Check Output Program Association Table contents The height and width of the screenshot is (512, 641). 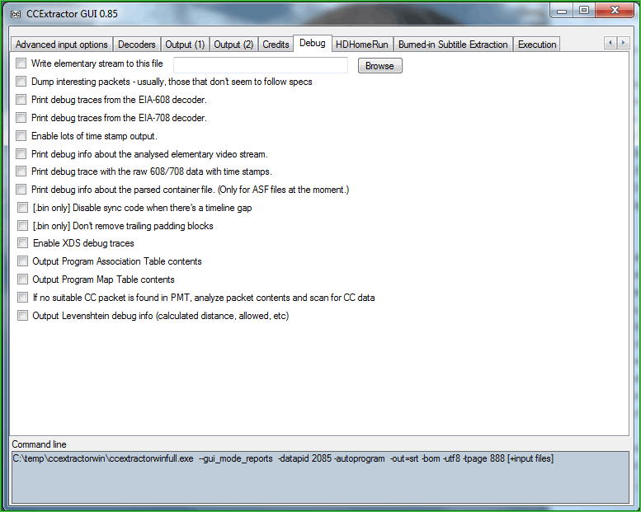pyautogui.click(x=22, y=261)
